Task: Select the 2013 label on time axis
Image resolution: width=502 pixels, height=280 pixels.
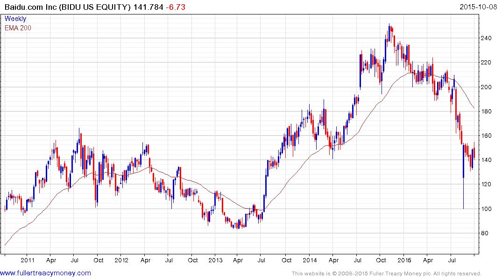Action: 215,260
